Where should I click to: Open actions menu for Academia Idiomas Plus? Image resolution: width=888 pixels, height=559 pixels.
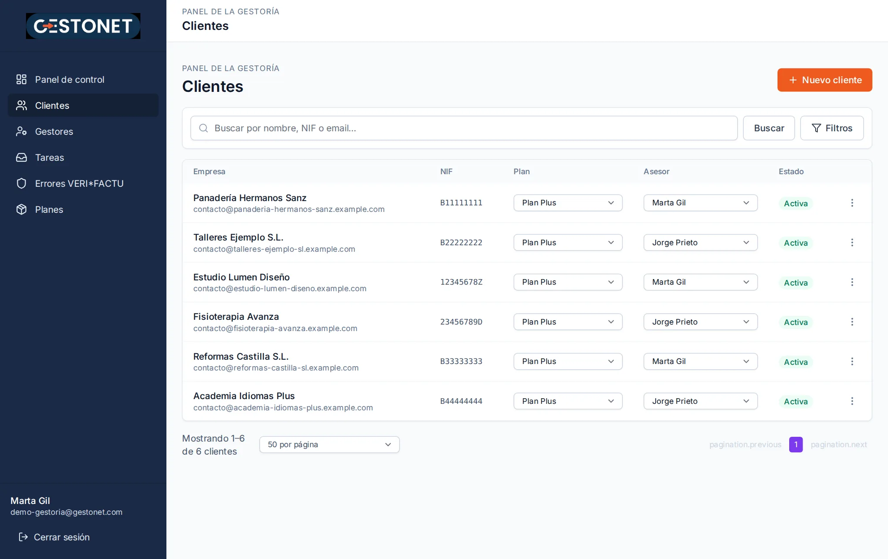click(x=852, y=401)
